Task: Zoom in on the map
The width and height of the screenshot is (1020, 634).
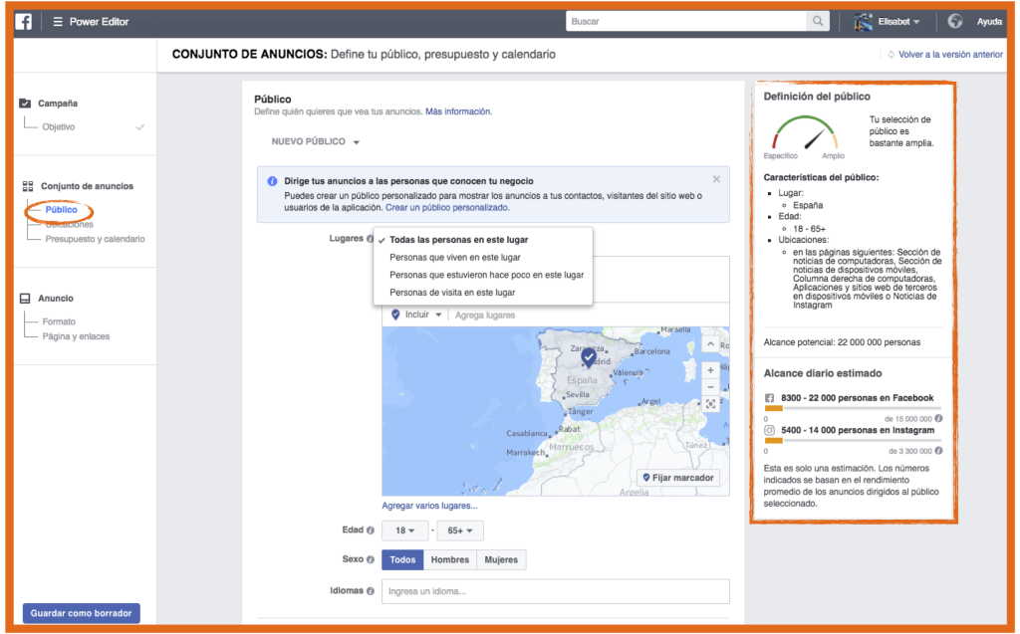Action: tap(710, 369)
